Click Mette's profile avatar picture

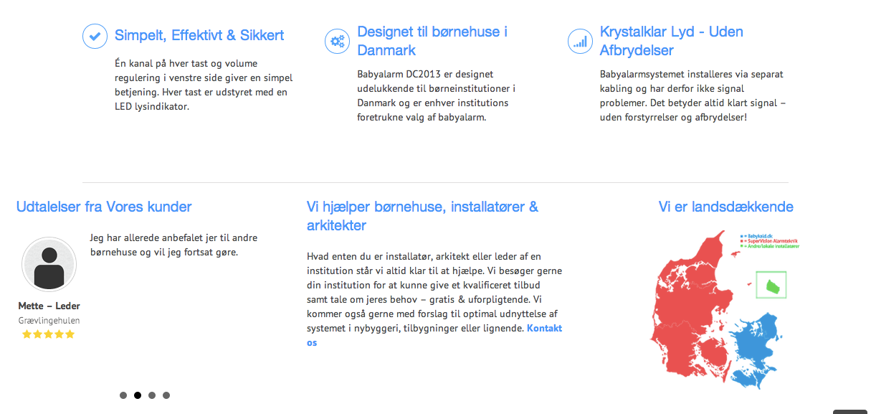49,264
